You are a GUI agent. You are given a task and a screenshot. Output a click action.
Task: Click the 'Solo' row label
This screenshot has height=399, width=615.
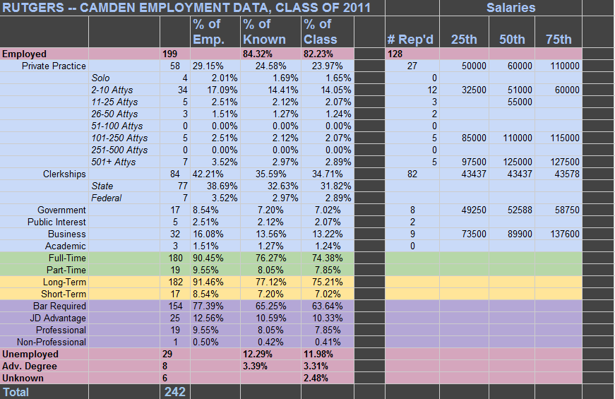[x=100, y=78]
